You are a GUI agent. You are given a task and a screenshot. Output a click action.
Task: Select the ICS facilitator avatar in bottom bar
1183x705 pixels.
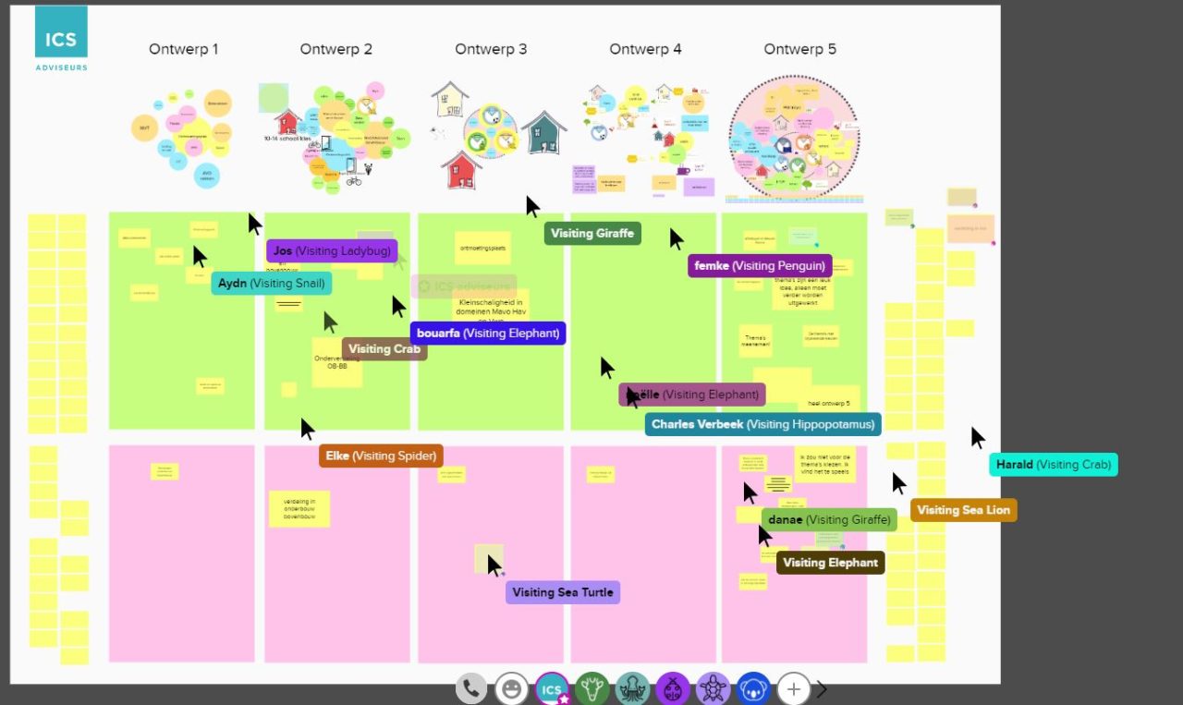pyautogui.click(x=552, y=688)
